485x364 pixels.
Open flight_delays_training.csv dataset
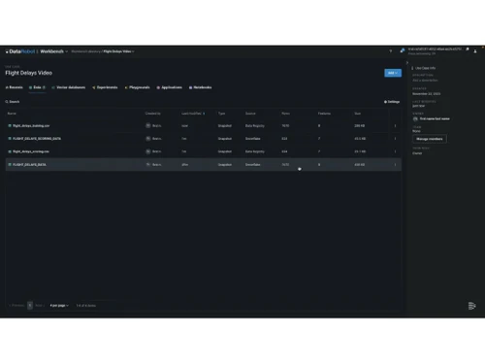click(31, 126)
